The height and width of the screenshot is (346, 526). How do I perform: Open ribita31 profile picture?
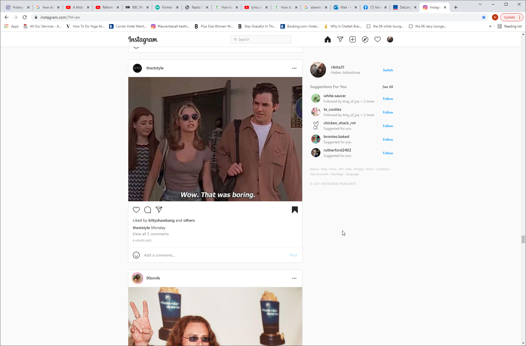tap(318, 70)
